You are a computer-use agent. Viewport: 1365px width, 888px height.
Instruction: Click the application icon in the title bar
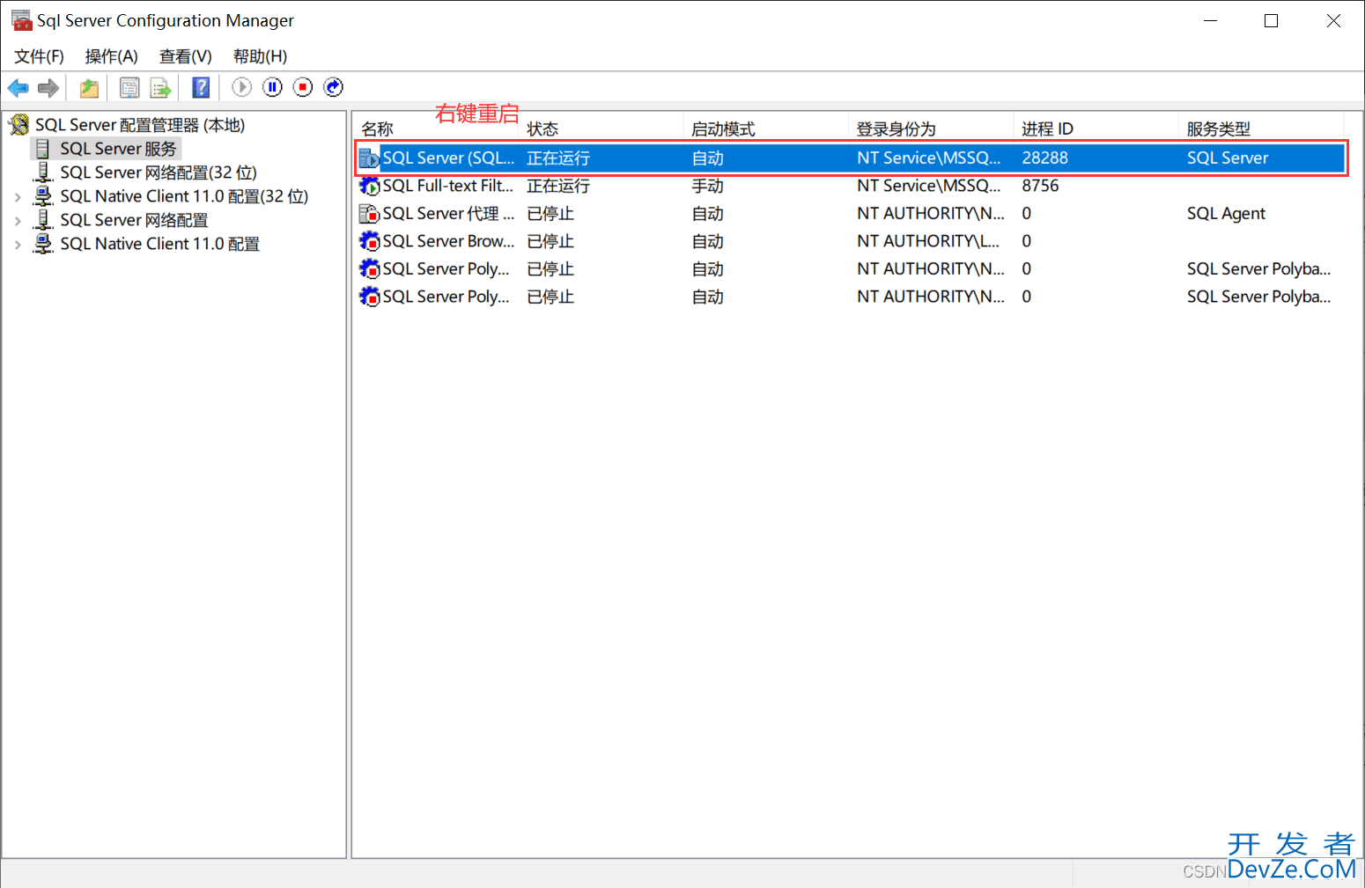[x=21, y=20]
